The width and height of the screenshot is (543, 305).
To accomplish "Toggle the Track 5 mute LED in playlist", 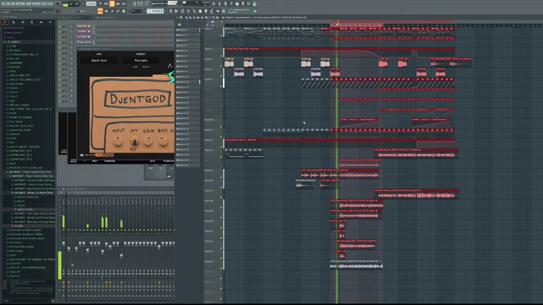I will (x=221, y=76).
